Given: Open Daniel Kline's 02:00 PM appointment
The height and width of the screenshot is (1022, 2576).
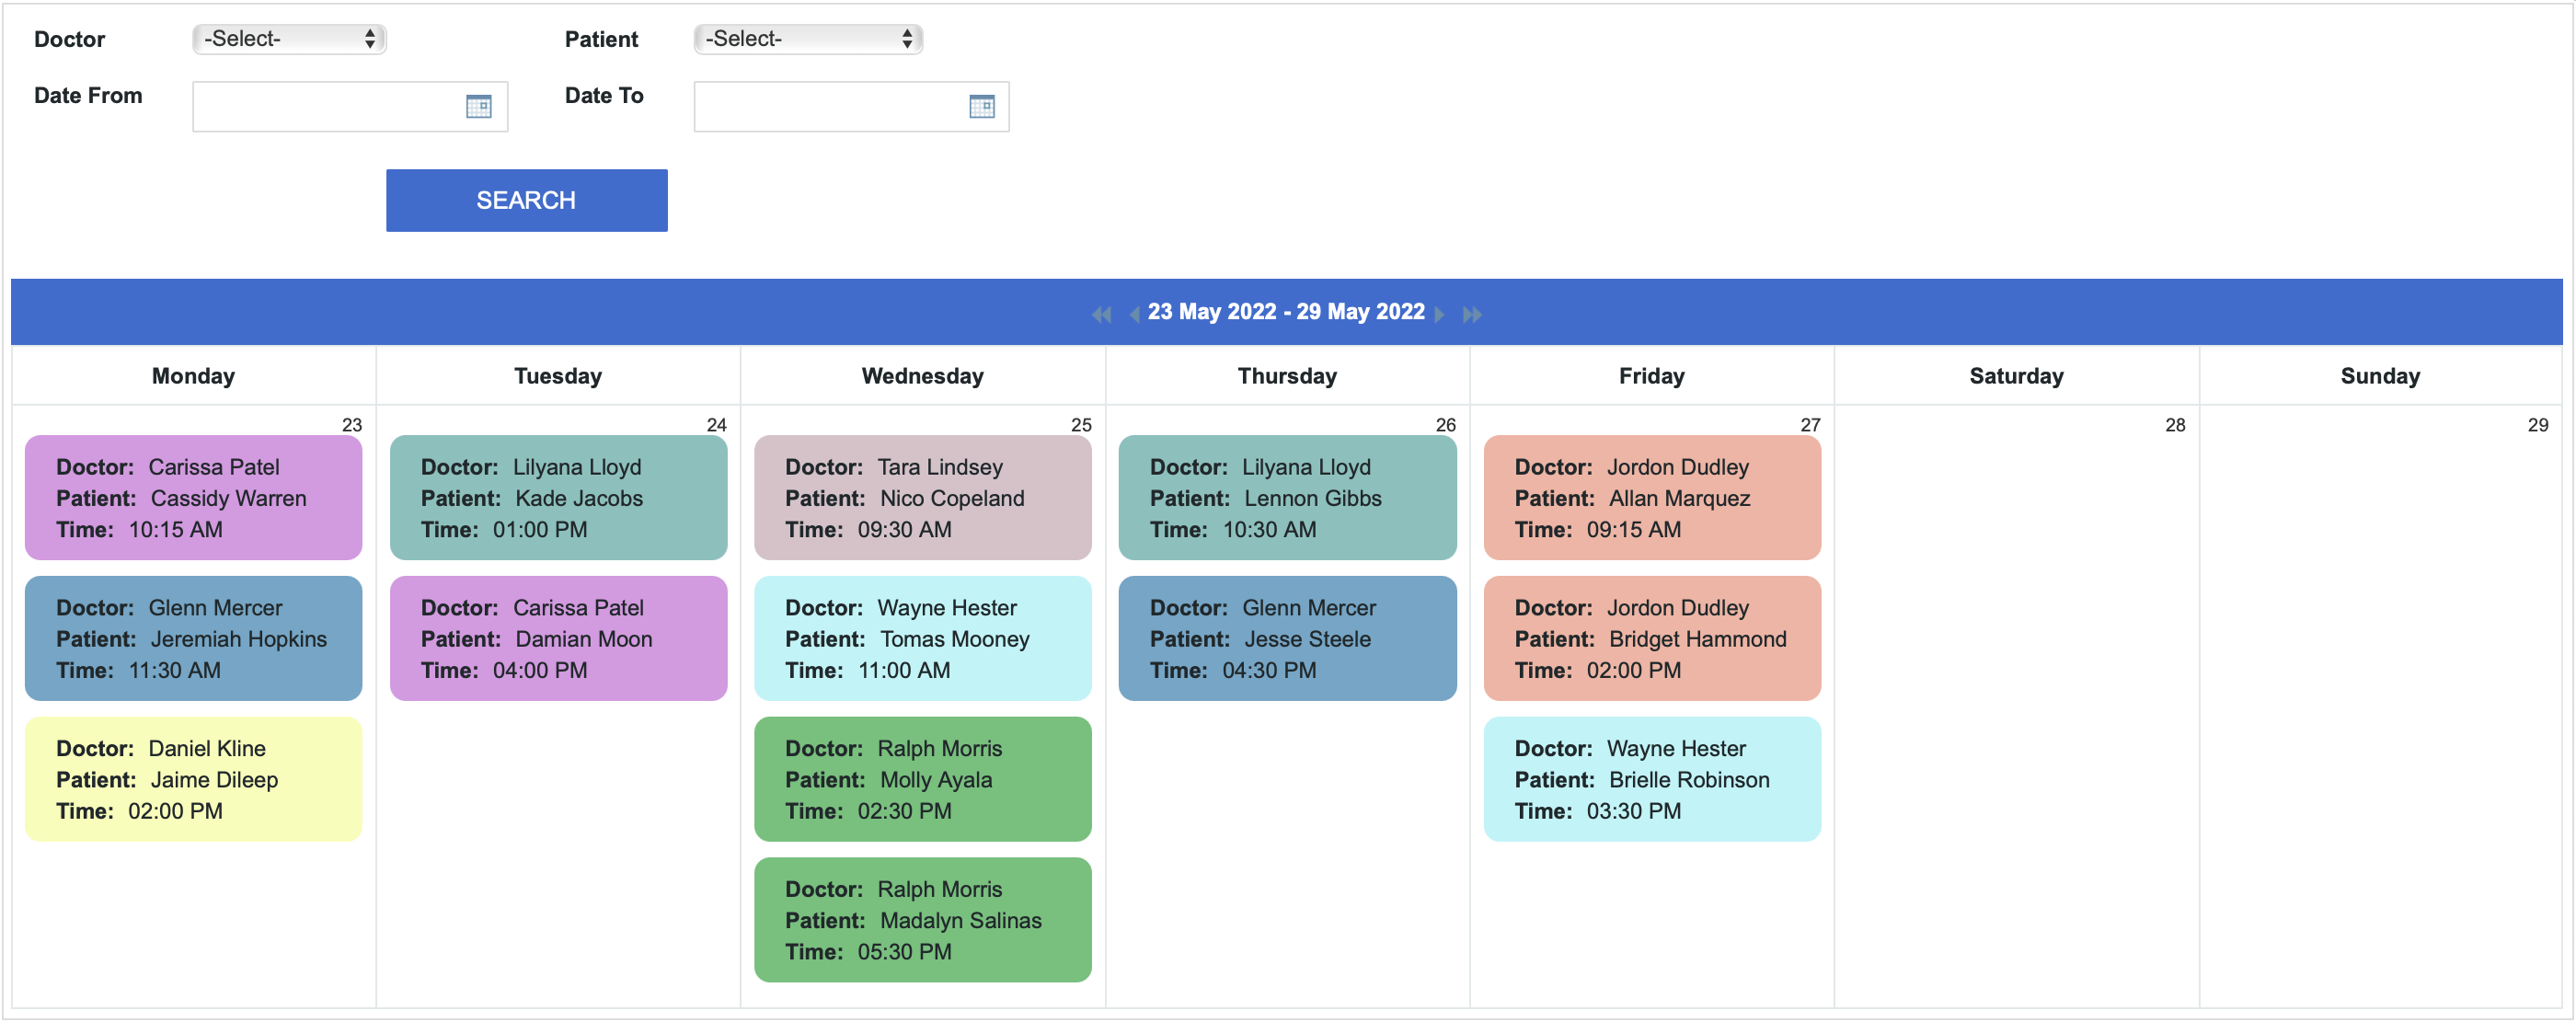Looking at the screenshot, I should coord(193,779).
